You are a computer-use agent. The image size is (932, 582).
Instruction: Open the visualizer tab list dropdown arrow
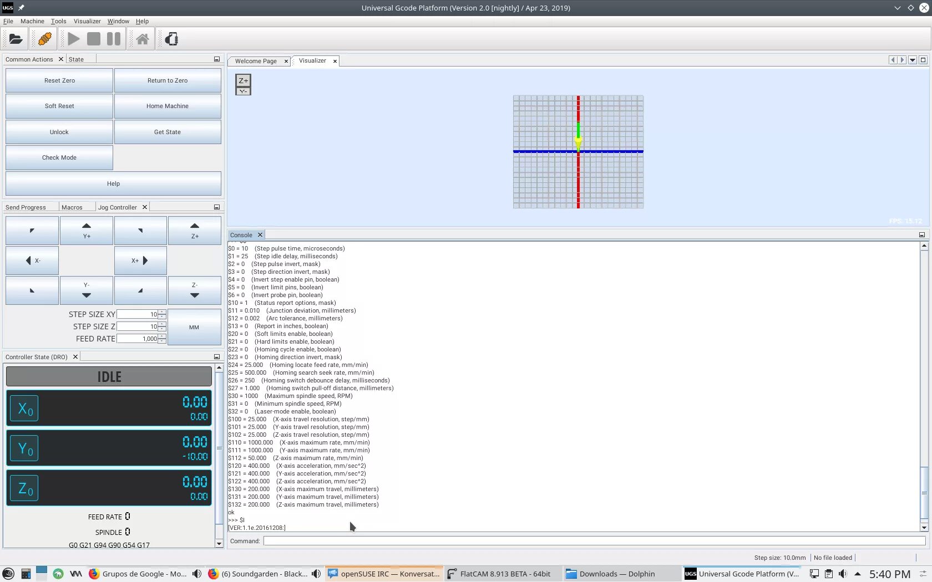tap(913, 60)
